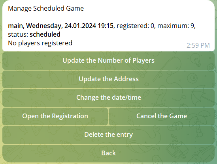Click the status: label in message
Viewport: 217px width, 164px height.
[18, 35]
